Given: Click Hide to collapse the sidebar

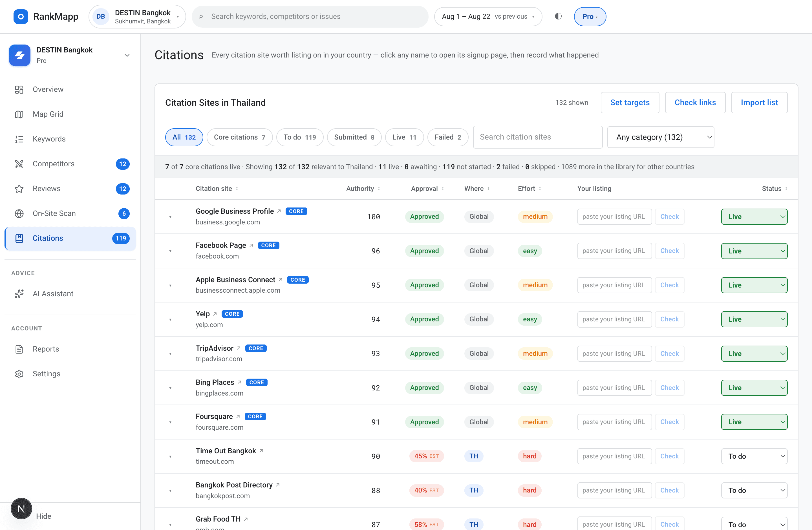Looking at the screenshot, I should 44,516.
